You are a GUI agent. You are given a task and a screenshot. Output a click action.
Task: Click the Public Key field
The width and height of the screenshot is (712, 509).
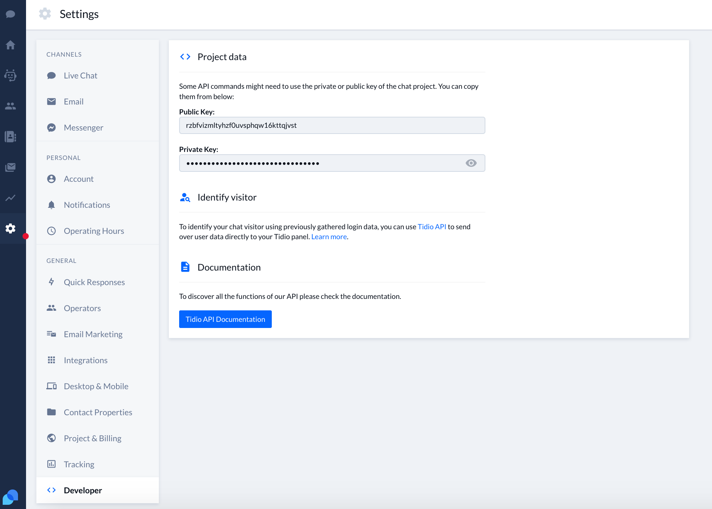click(332, 126)
